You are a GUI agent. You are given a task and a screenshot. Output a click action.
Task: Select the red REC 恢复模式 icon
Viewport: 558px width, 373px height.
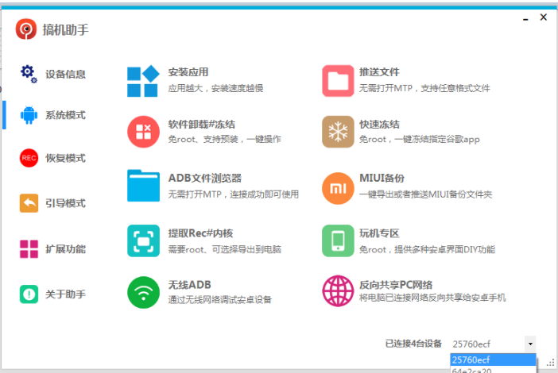click(x=29, y=158)
